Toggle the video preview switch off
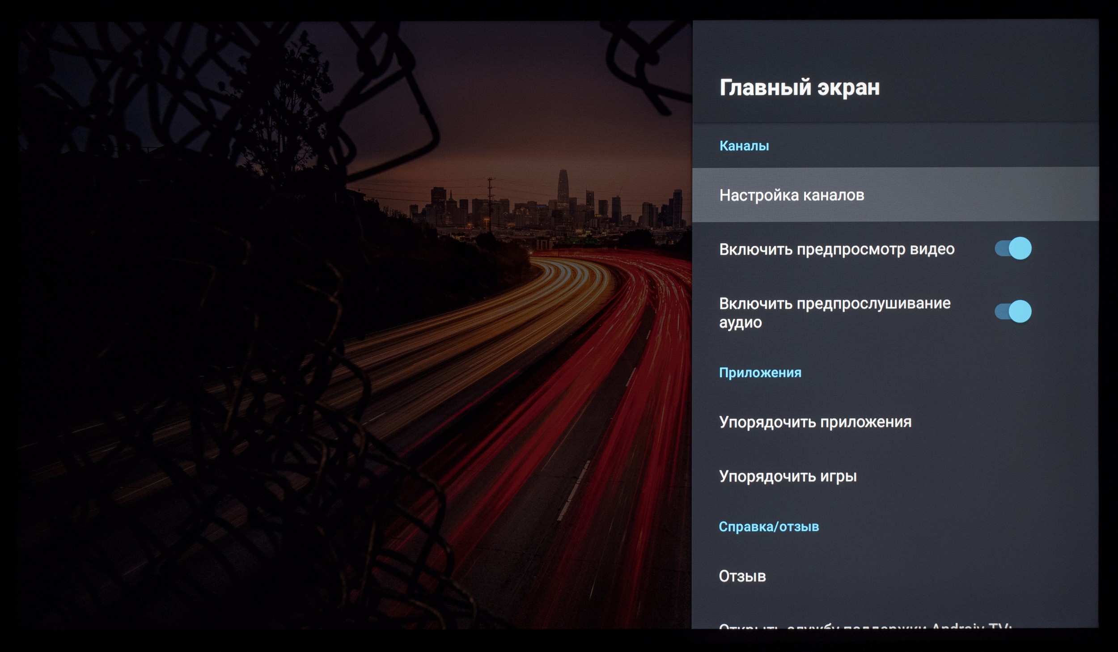The width and height of the screenshot is (1118, 652). [1013, 249]
